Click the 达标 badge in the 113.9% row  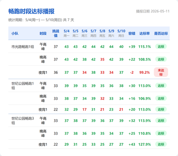tap(161, 121)
